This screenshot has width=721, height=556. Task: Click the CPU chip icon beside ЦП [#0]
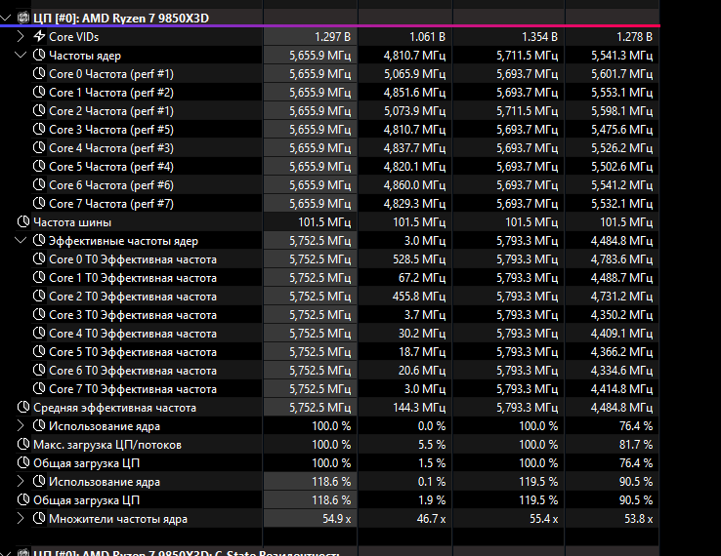pos(23,18)
